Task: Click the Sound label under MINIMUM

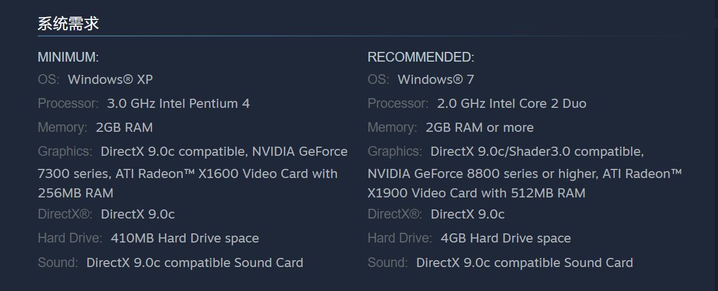Action: click(57, 262)
